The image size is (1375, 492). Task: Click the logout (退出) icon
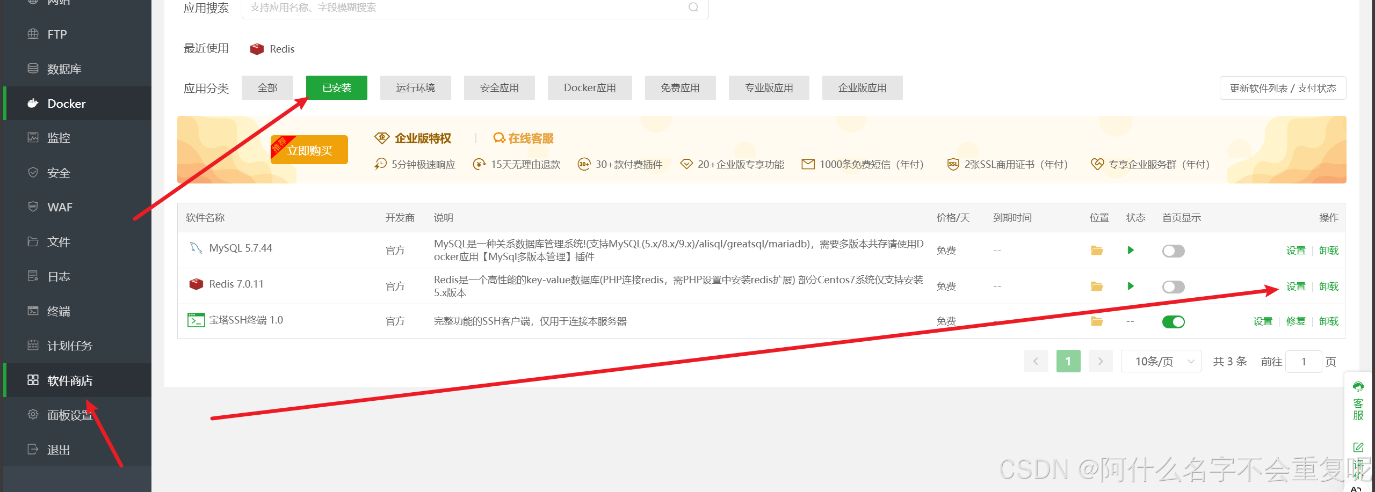tap(33, 449)
